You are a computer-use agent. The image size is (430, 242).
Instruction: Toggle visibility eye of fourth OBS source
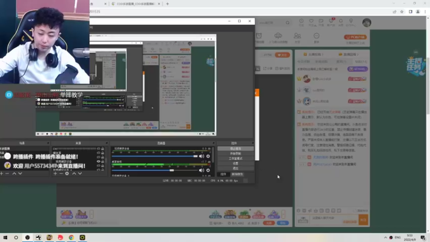(98, 161)
